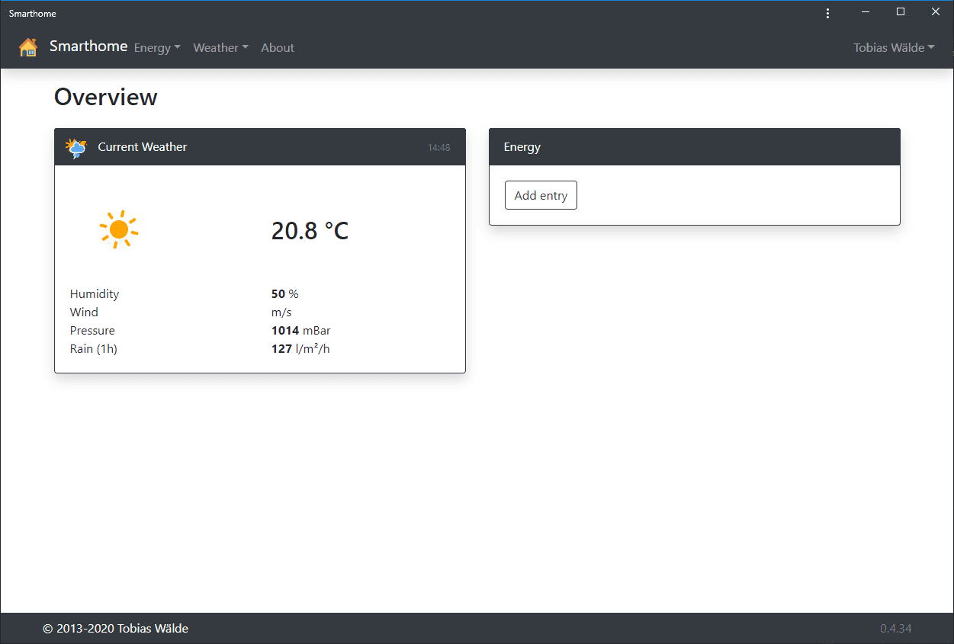954x644 pixels.
Task: Click the pressure value 1014 mBar
Action: tap(301, 331)
